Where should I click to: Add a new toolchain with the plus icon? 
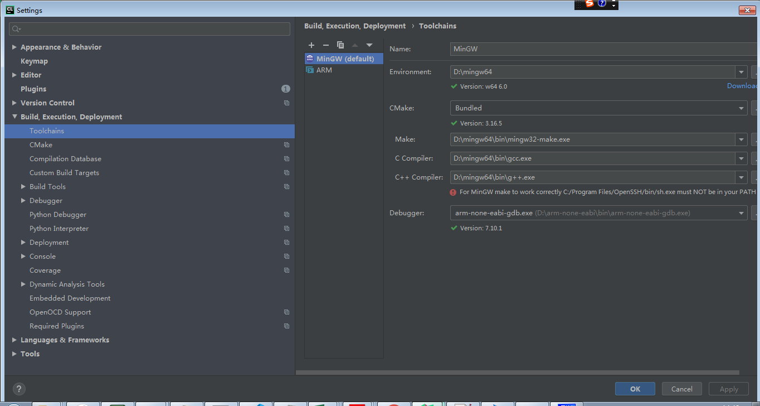pyautogui.click(x=311, y=45)
